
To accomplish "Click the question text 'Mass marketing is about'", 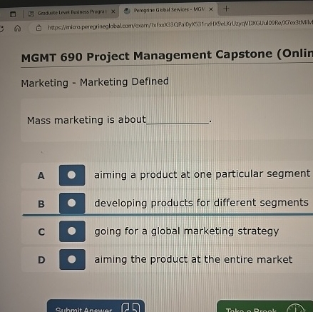I will [x=86, y=120].
